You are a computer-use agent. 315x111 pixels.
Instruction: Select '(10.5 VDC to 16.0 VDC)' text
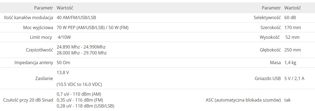coord(79,84)
